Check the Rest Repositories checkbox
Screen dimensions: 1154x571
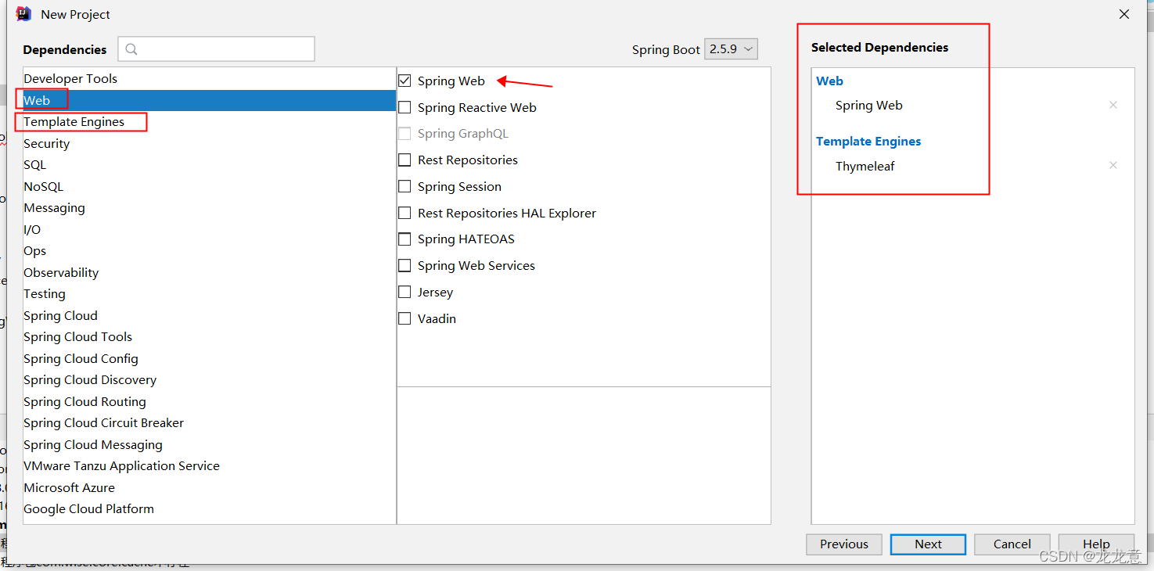pos(404,160)
